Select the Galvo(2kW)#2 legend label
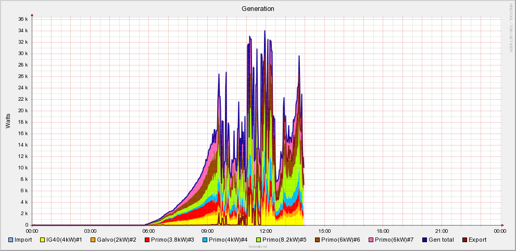The height and width of the screenshot is (251, 516). click(x=117, y=240)
